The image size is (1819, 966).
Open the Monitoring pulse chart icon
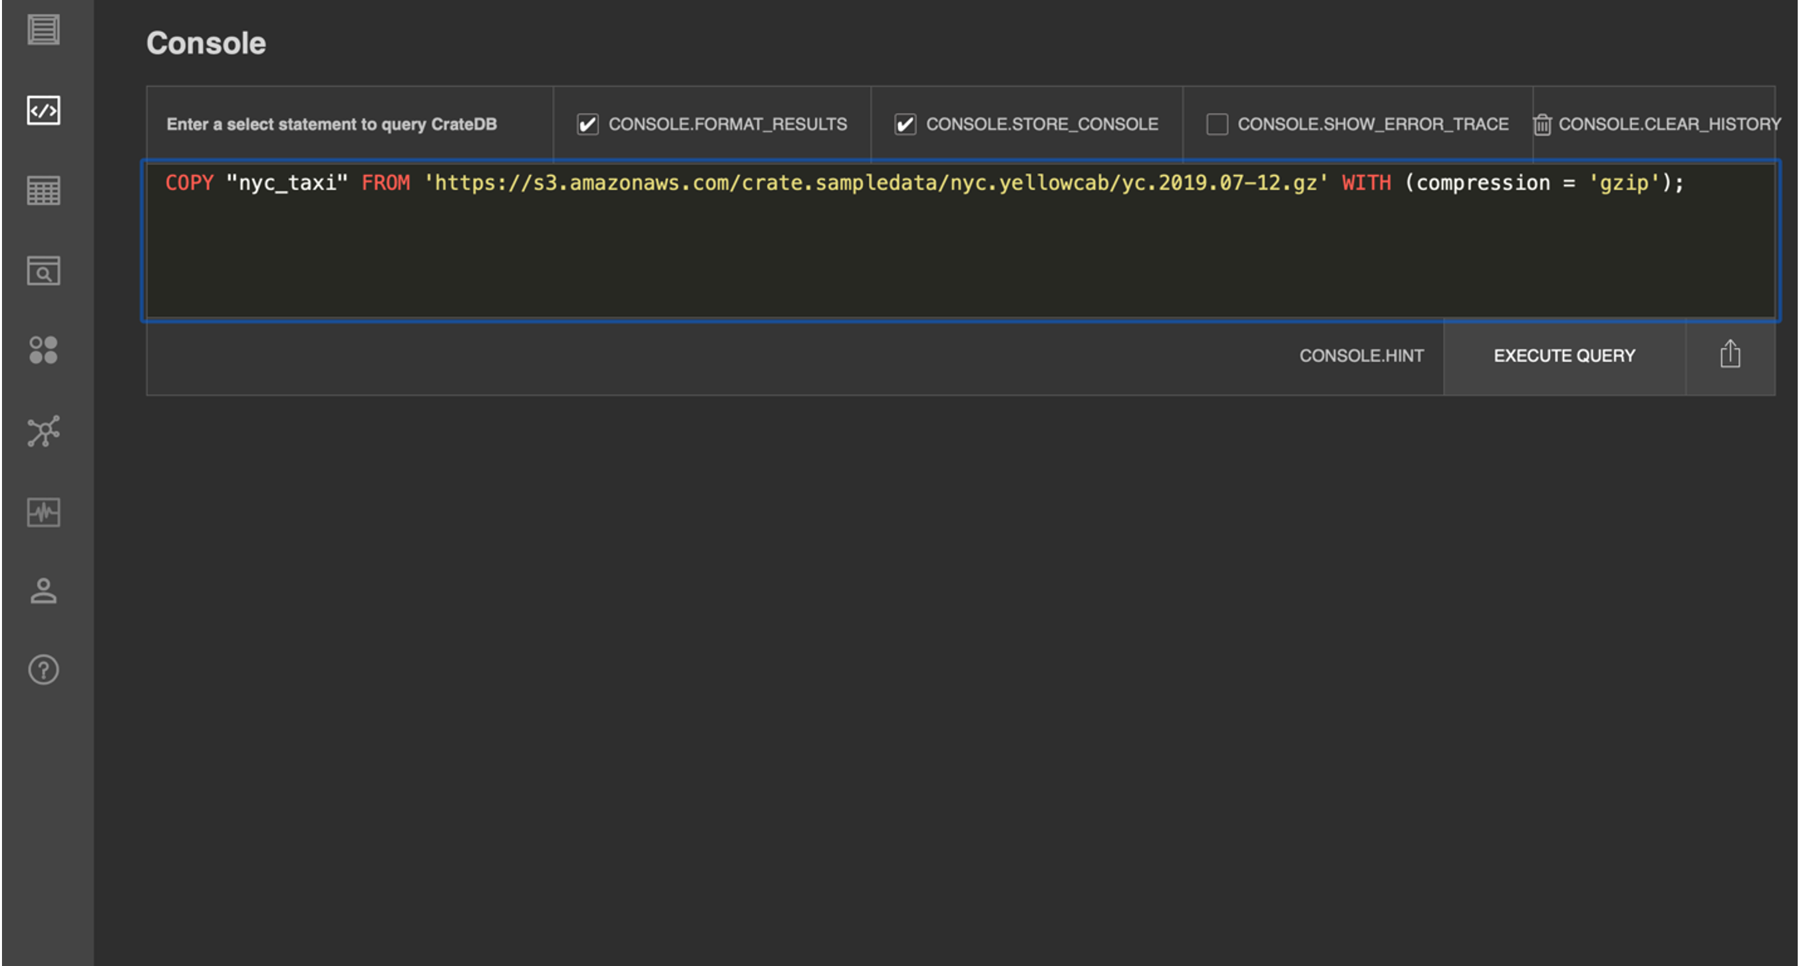(x=44, y=513)
